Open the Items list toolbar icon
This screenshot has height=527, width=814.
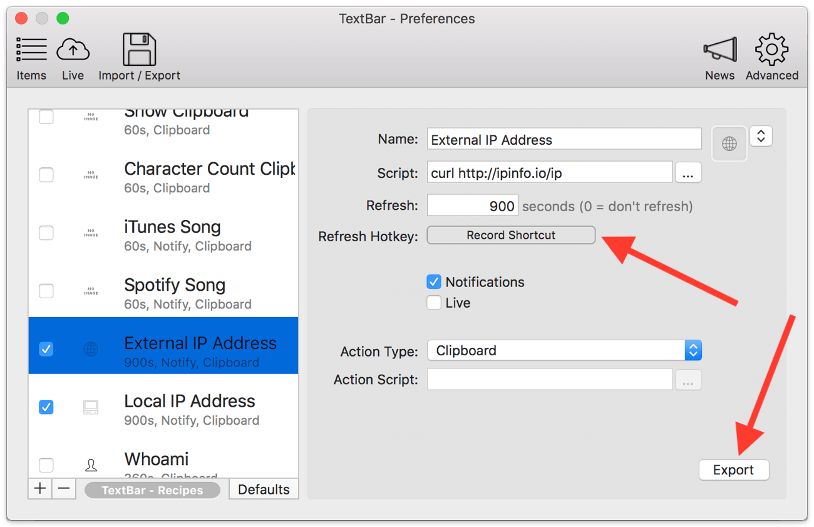[x=31, y=51]
